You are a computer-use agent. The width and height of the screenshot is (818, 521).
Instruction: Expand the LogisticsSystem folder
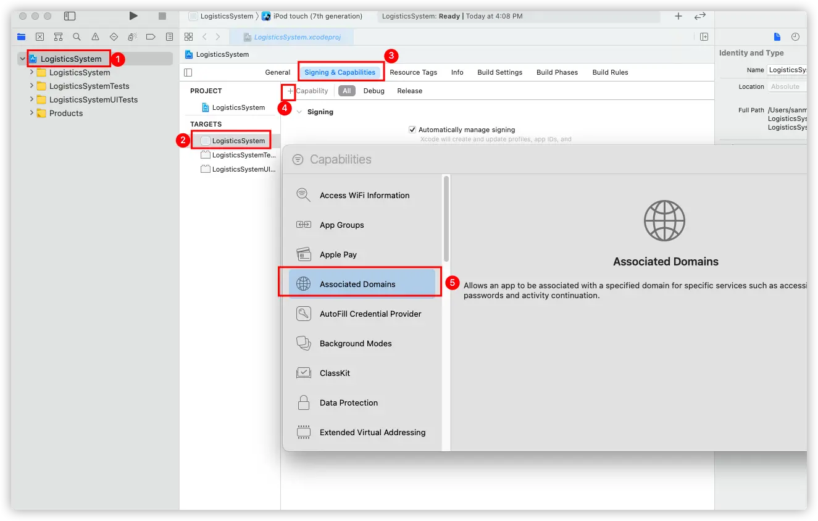[x=31, y=72]
